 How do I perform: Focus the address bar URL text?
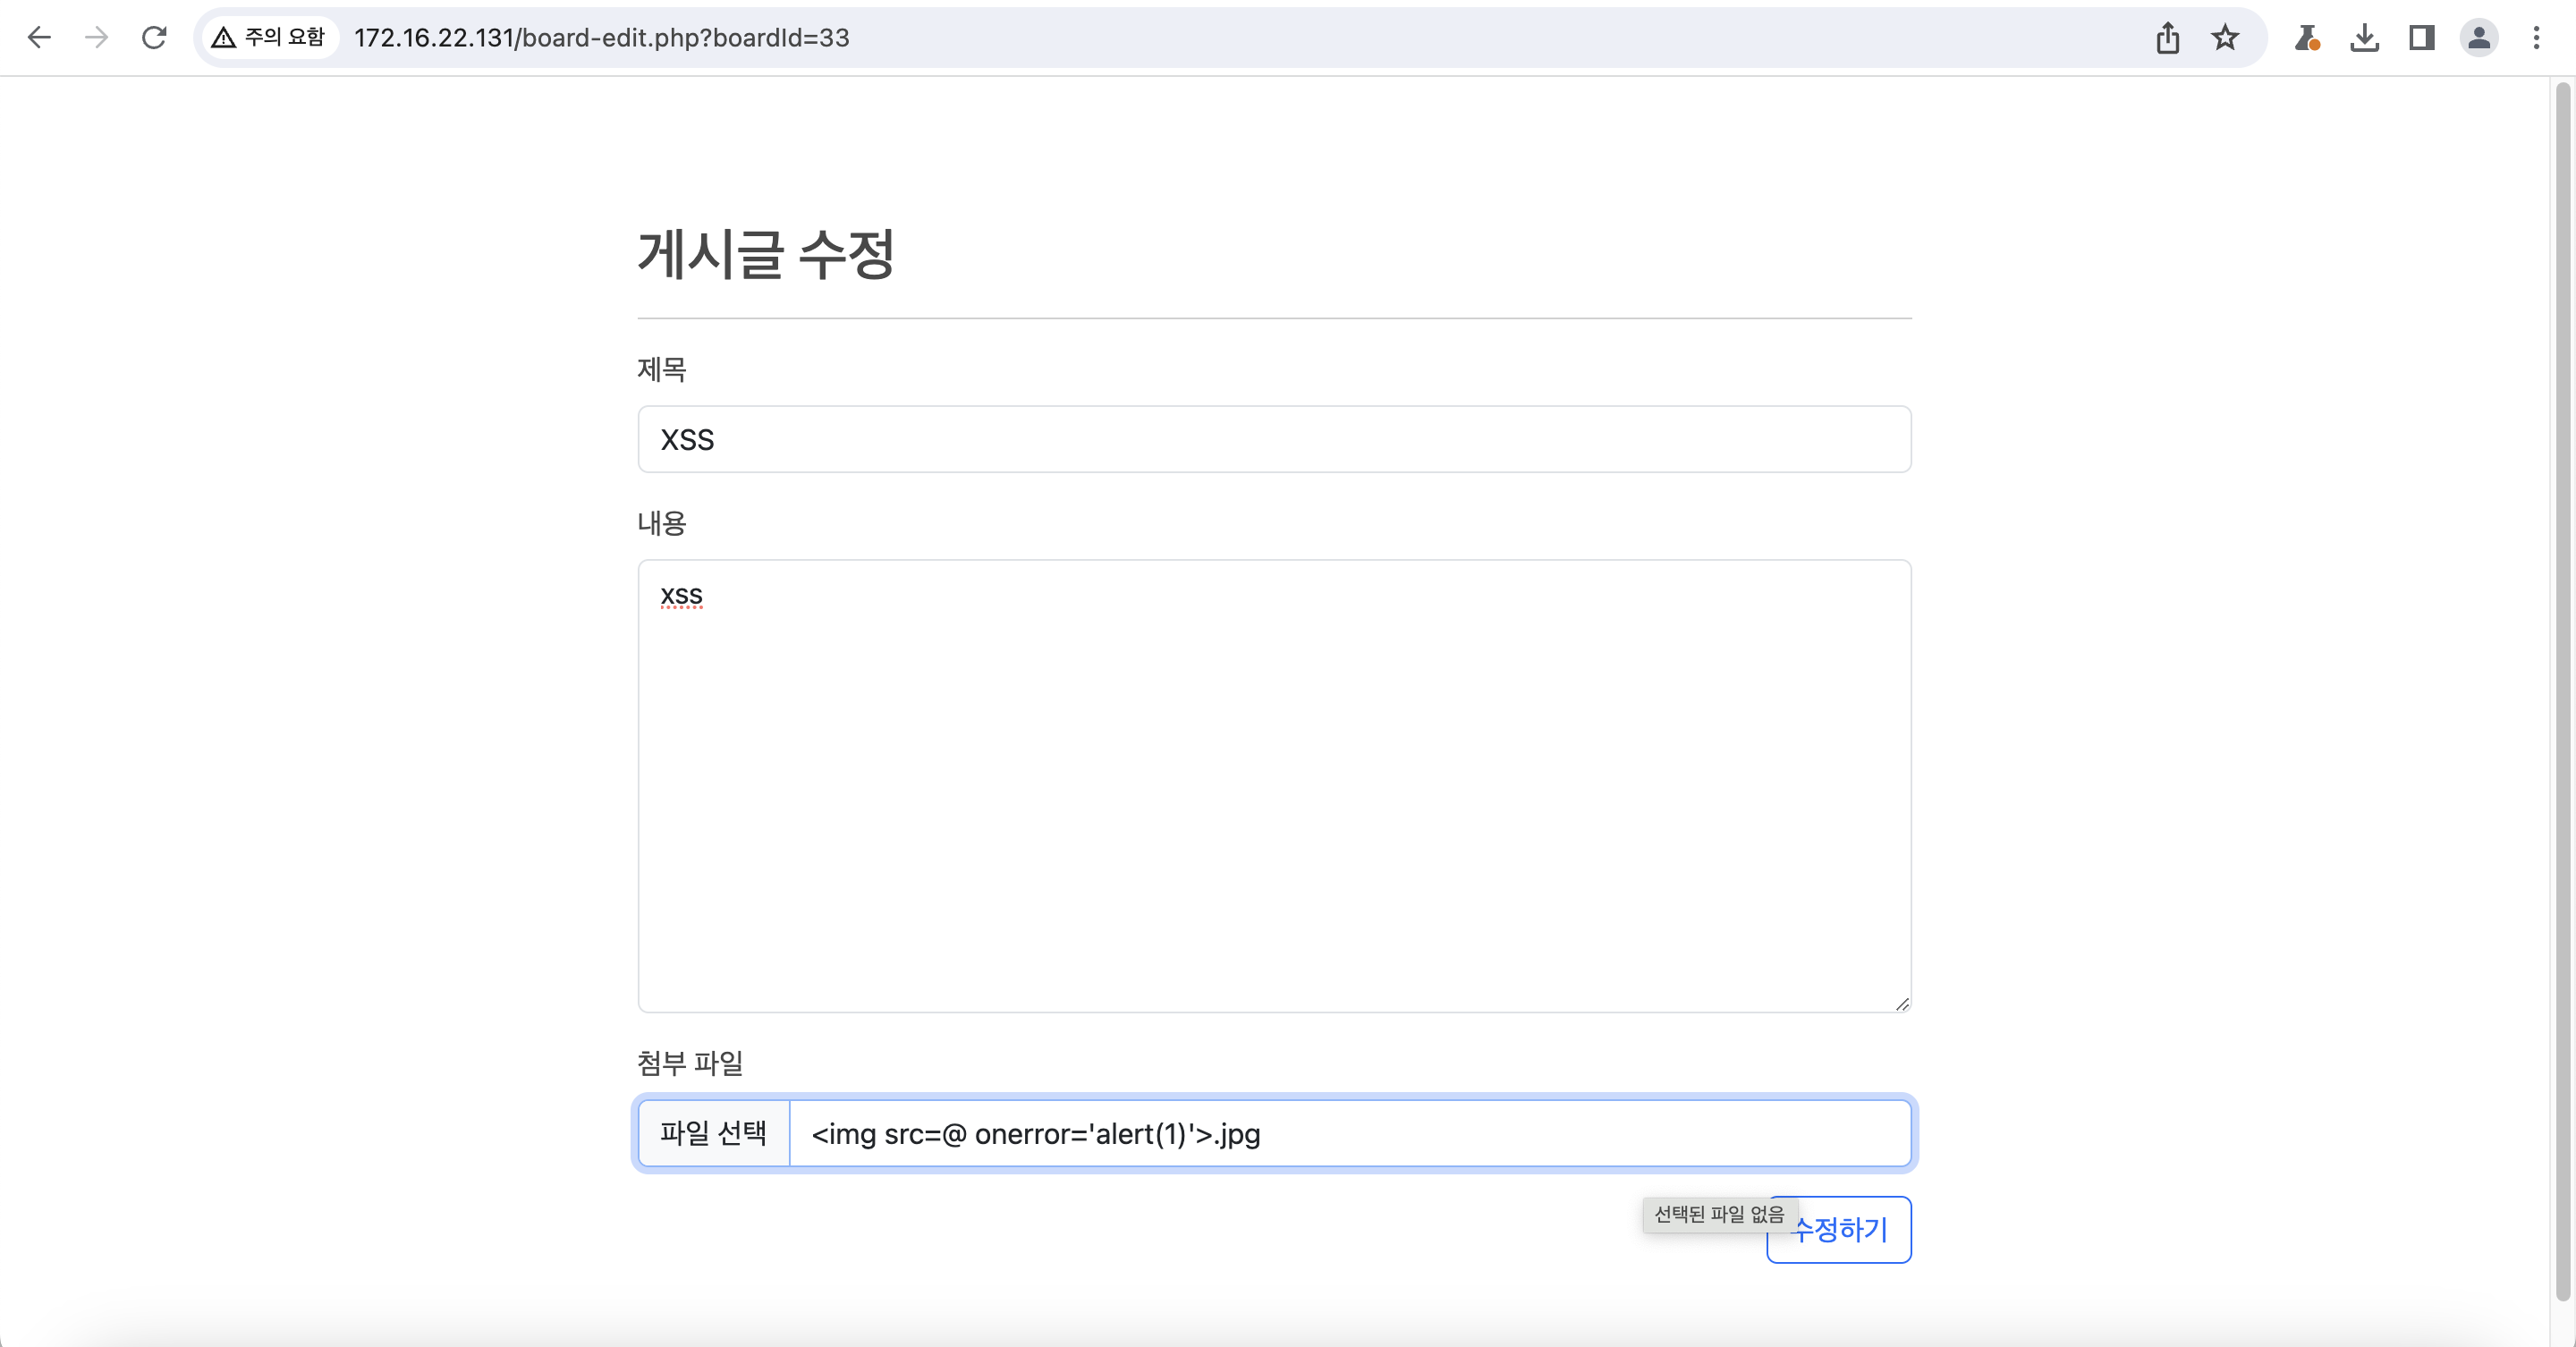point(602,38)
